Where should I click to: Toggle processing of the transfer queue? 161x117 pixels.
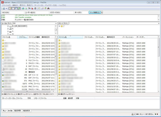[26, 8]
